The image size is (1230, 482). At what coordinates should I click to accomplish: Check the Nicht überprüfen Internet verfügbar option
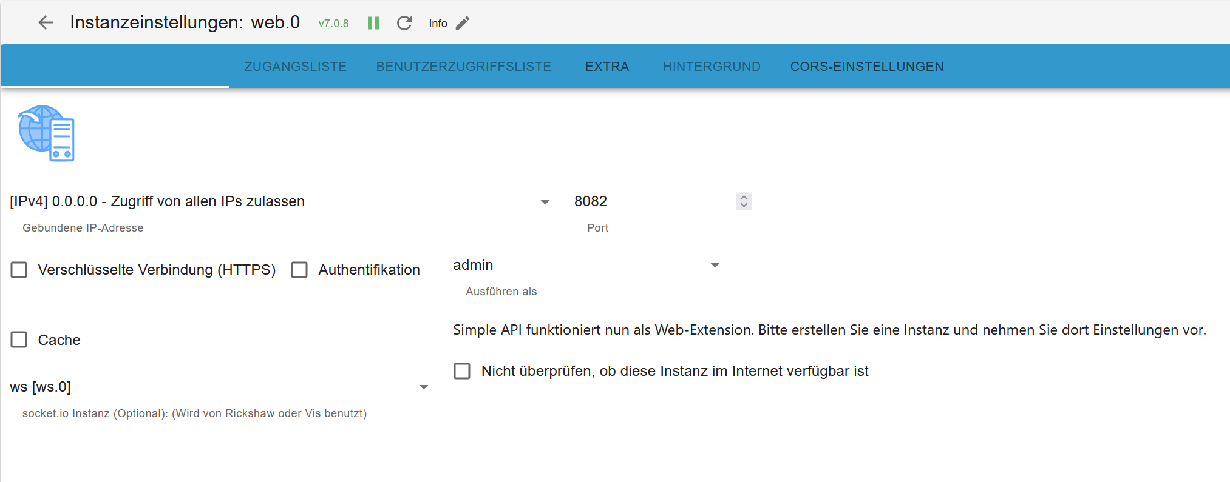pyautogui.click(x=462, y=371)
